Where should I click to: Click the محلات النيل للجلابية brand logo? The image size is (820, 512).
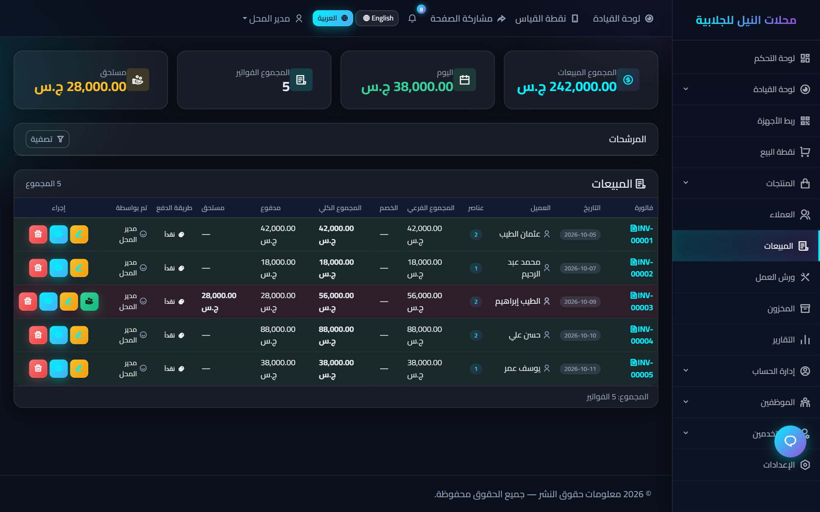[x=746, y=20]
